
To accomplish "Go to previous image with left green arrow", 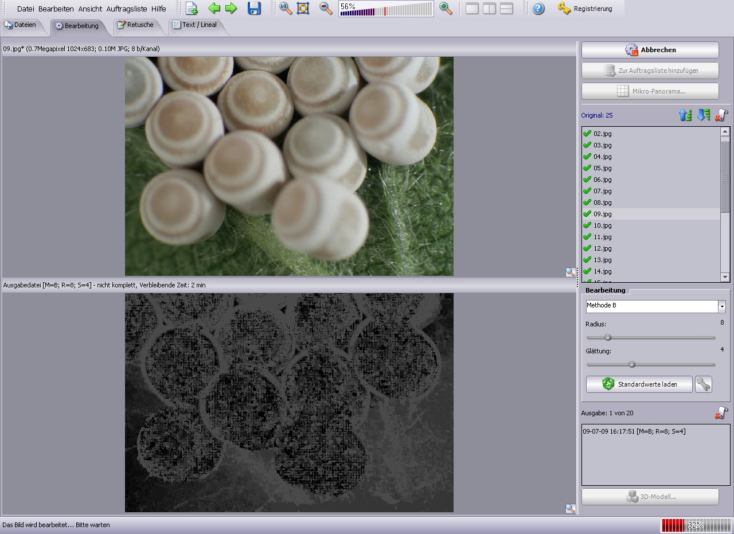I will pyautogui.click(x=214, y=9).
